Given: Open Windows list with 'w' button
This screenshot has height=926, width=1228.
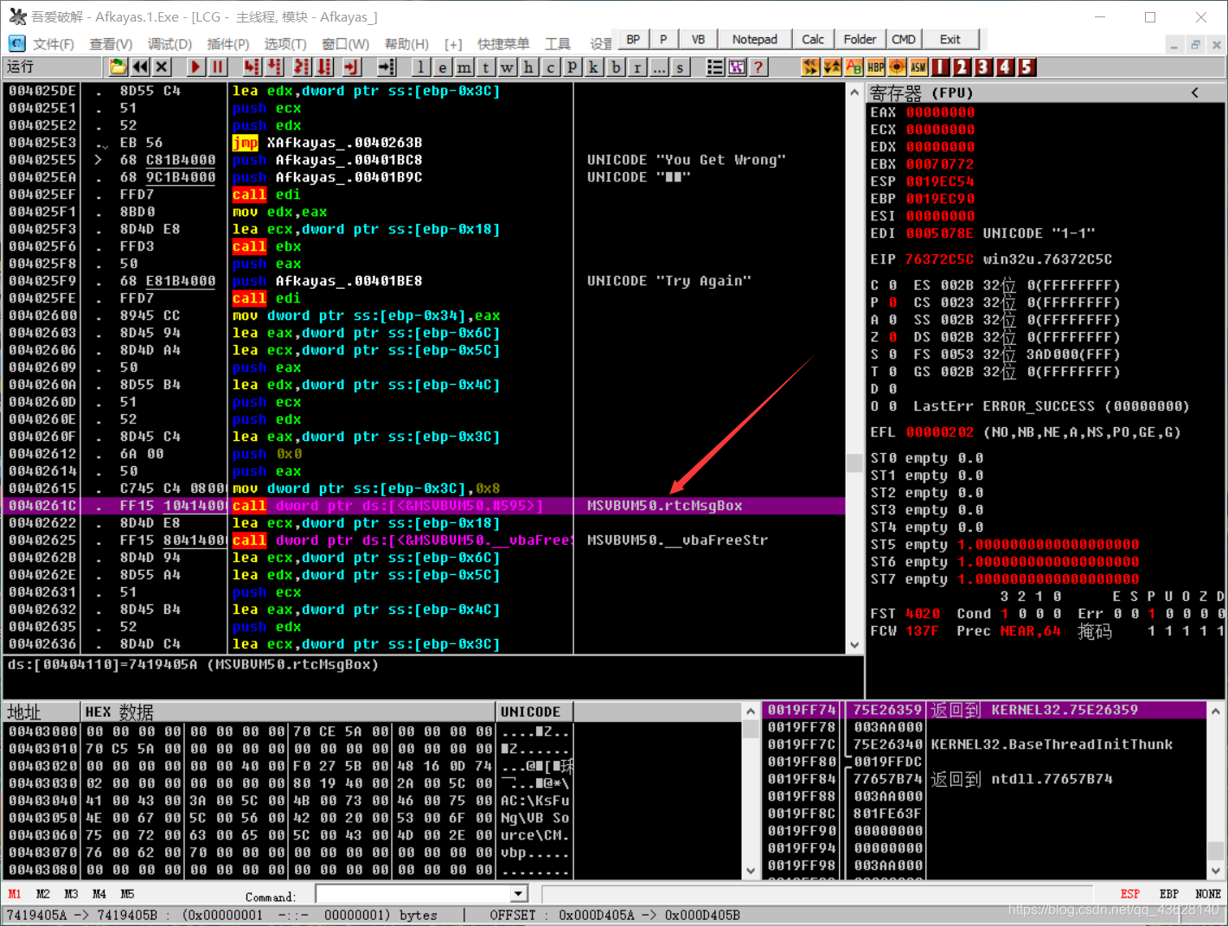Looking at the screenshot, I should click(x=507, y=67).
